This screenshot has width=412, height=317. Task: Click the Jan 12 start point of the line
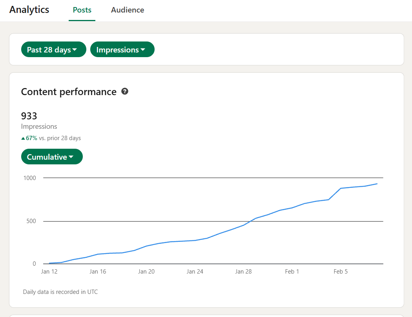[49, 263]
